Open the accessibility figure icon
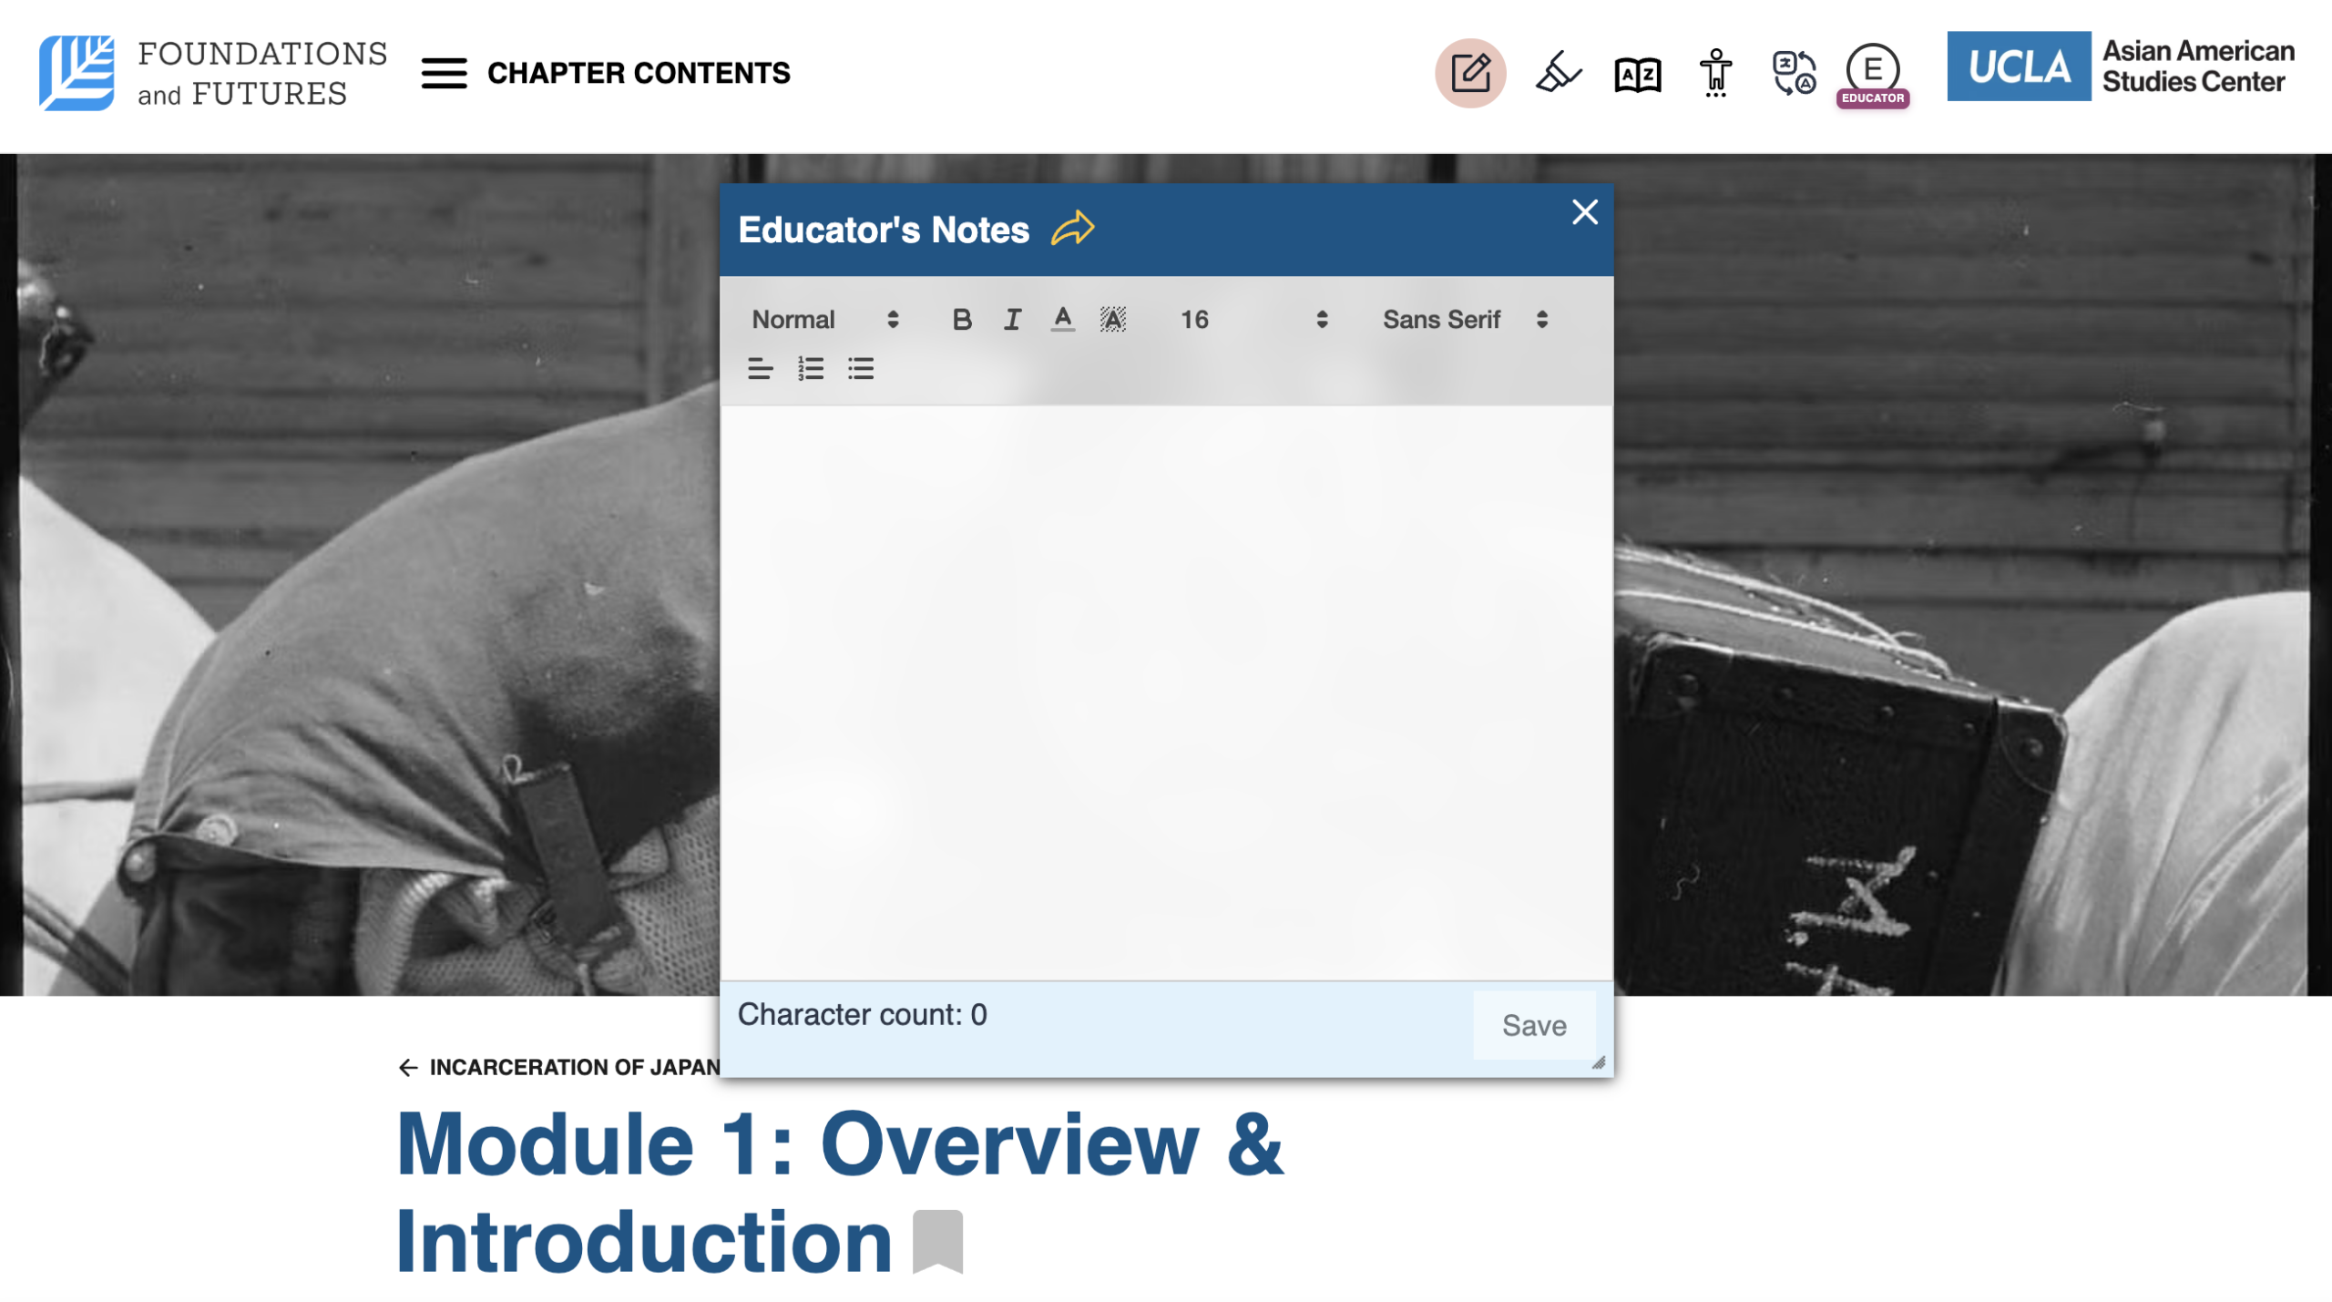This screenshot has height=1302, width=2332. (x=1715, y=73)
